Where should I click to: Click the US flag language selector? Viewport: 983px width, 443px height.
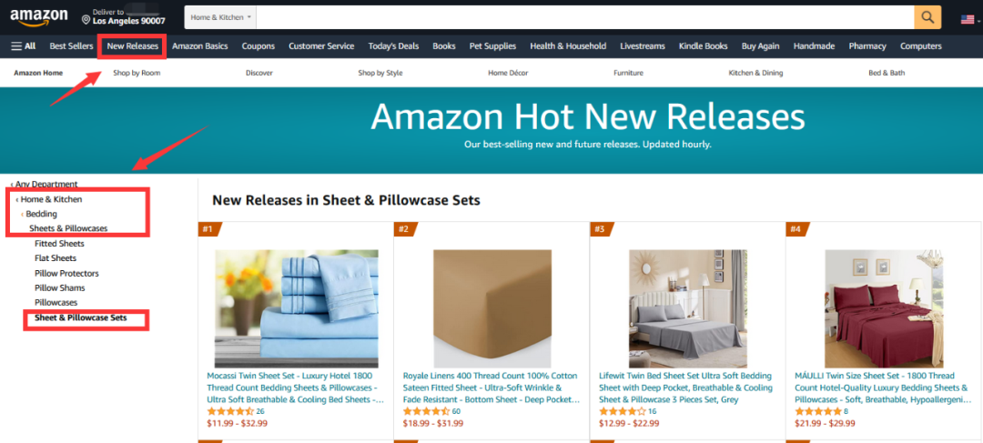(x=968, y=19)
